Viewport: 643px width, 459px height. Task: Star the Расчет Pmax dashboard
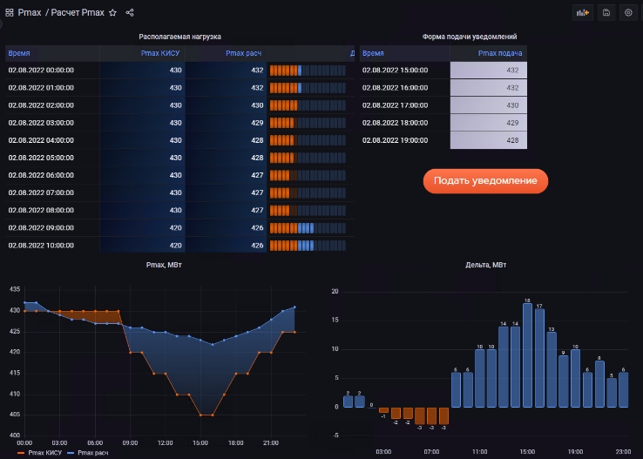click(x=112, y=13)
